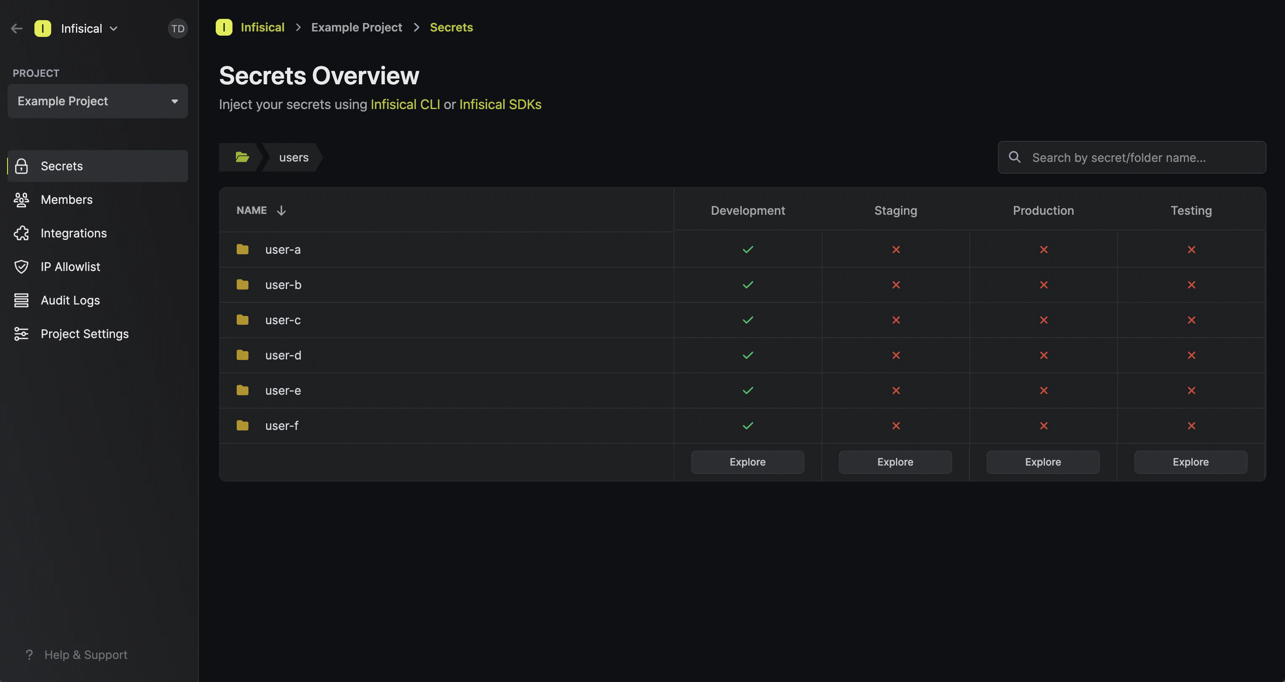
Task: View Audit Logs
Action: 98,300
